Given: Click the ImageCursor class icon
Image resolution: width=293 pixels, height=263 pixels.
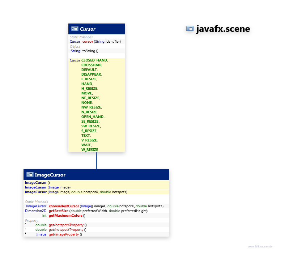Looking at the screenshot, I should tap(30, 175).
